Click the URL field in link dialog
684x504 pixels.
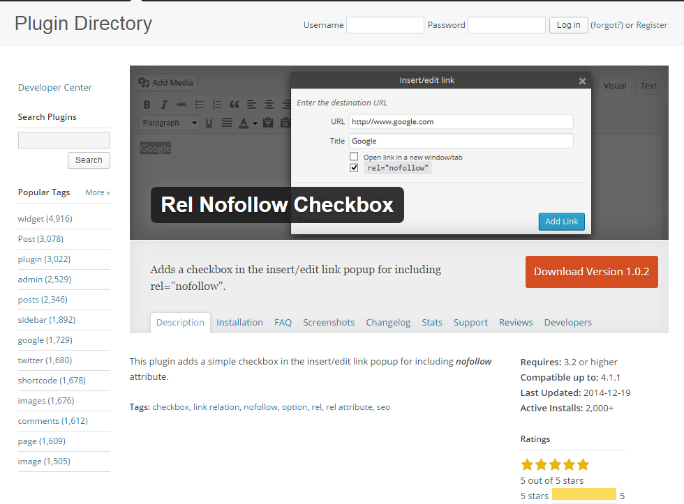pos(461,121)
